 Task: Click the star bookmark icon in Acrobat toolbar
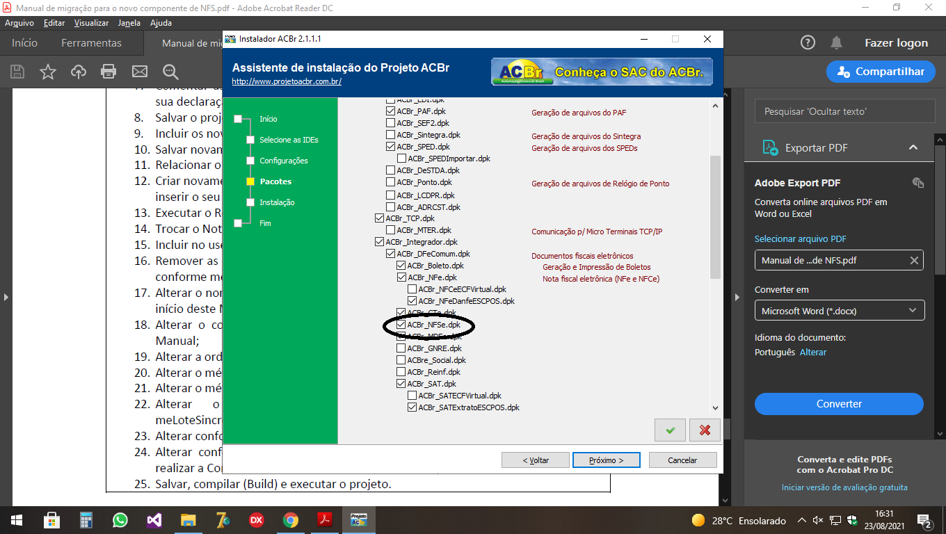[x=48, y=72]
